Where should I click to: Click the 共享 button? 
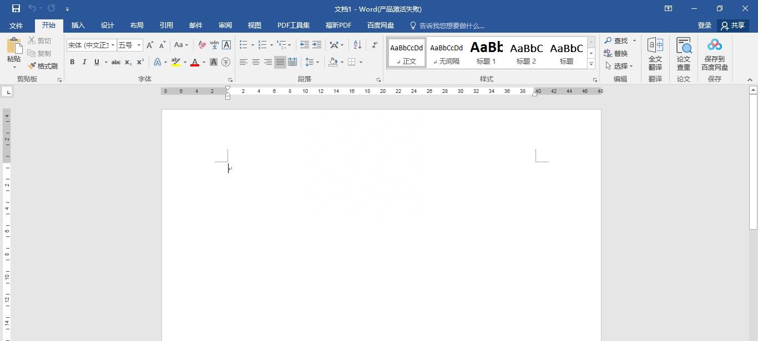click(734, 25)
